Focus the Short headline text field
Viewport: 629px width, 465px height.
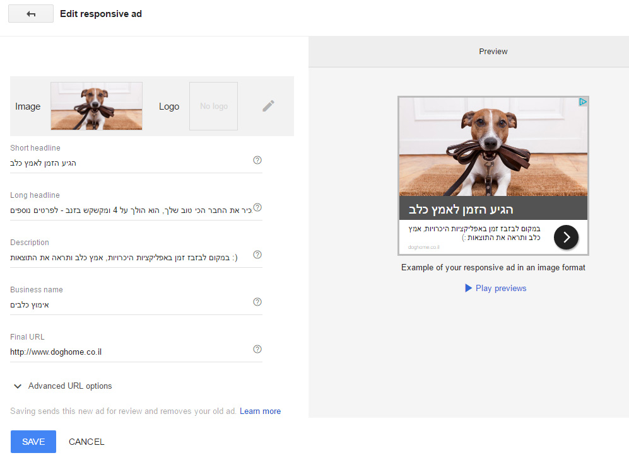(126, 163)
